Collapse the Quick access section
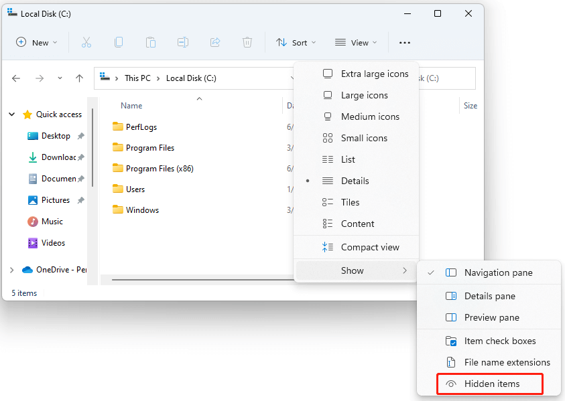565x401 pixels. coord(11,114)
